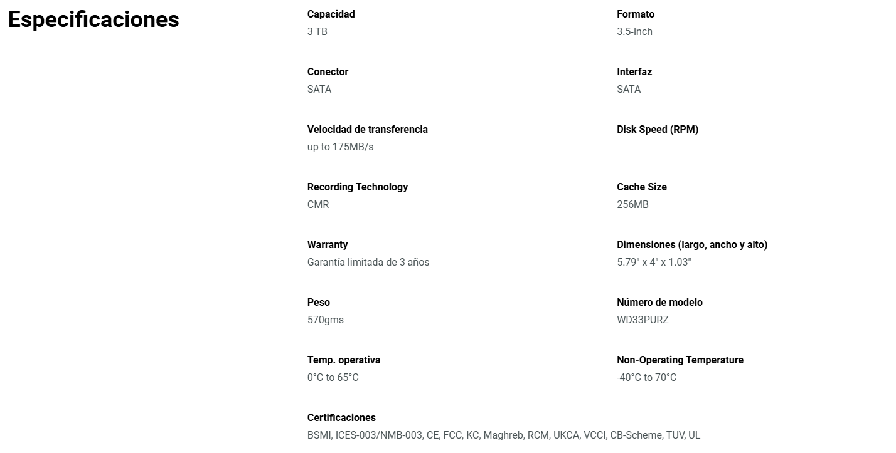This screenshot has width=896, height=453.
Task: Click the Velocidad de transferencia label
Action: point(367,129)
